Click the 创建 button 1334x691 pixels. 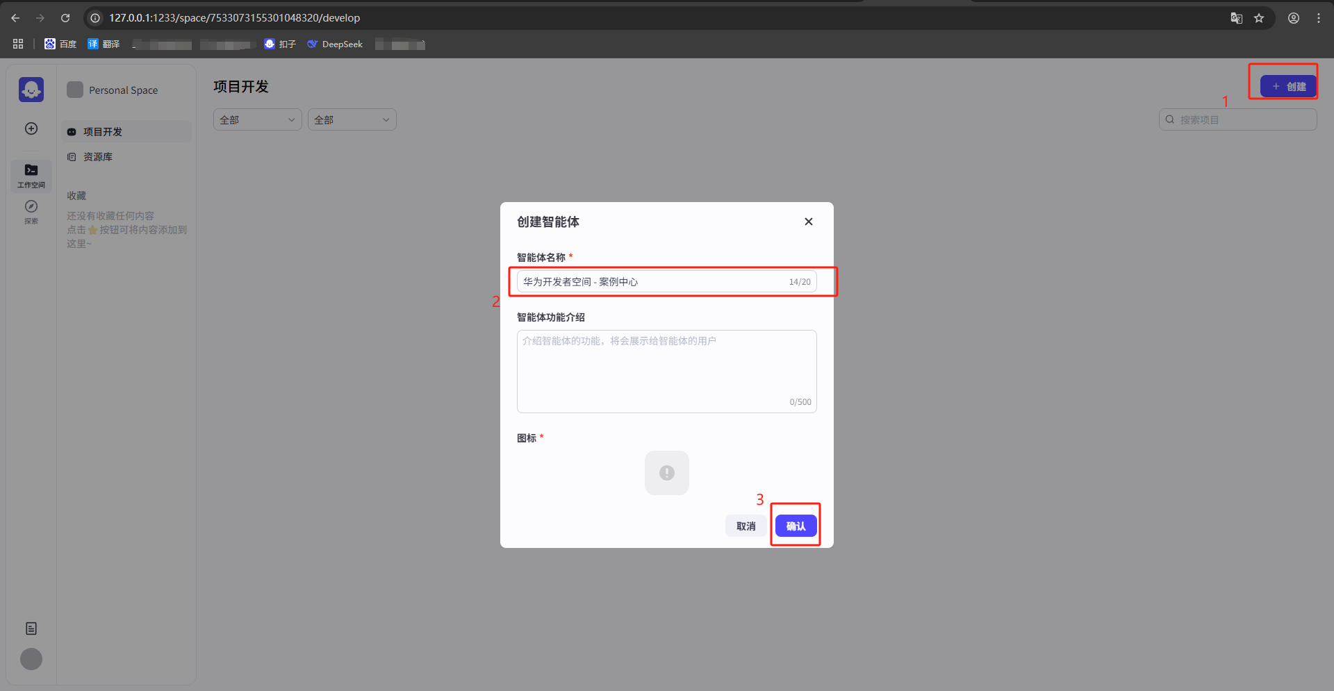tap(1288, 86)
